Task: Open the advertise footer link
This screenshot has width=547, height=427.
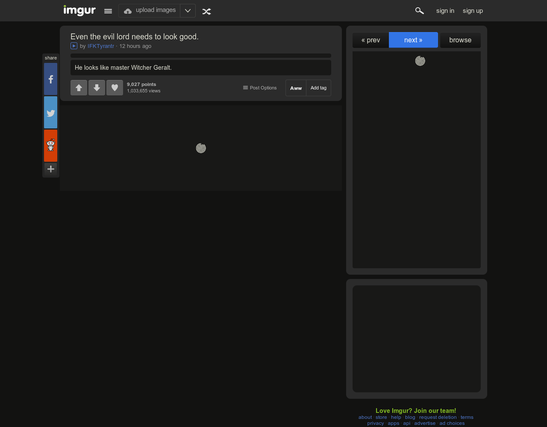Action: tap(425, 423)
